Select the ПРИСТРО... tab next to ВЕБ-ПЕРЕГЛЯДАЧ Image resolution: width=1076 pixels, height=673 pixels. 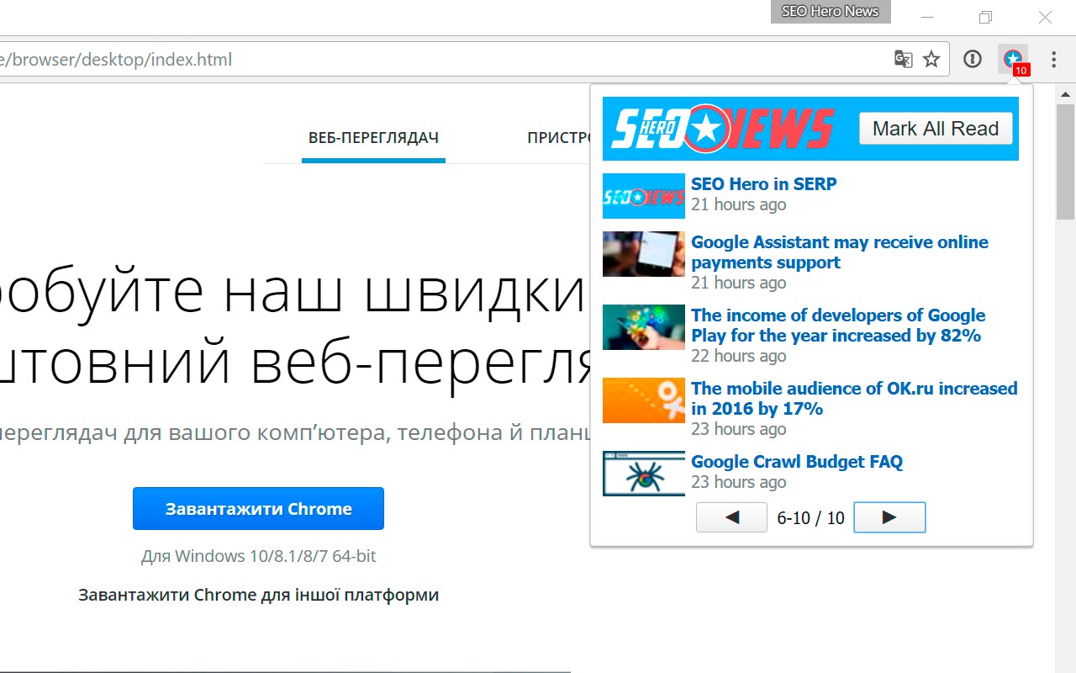point(559,138)
